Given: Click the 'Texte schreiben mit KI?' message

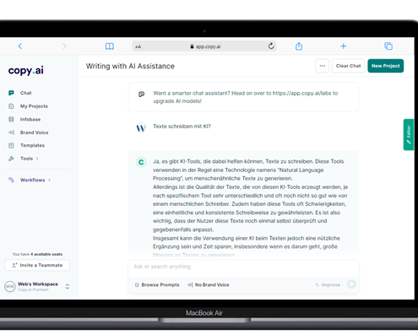Looking at the screenshot, I should [182, 127].
